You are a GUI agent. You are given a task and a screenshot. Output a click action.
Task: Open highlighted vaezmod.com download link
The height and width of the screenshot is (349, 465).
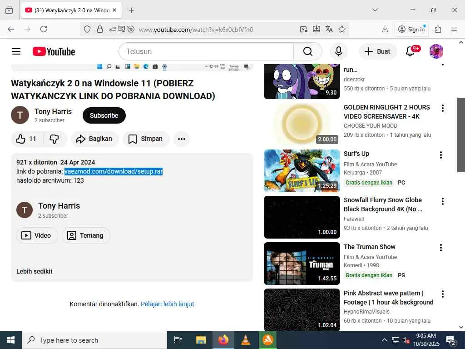coord(113,171)
